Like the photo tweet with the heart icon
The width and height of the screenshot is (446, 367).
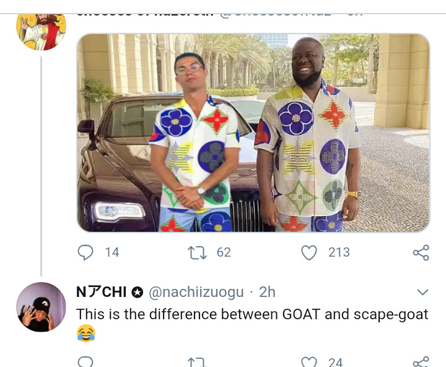coord(308,252)
